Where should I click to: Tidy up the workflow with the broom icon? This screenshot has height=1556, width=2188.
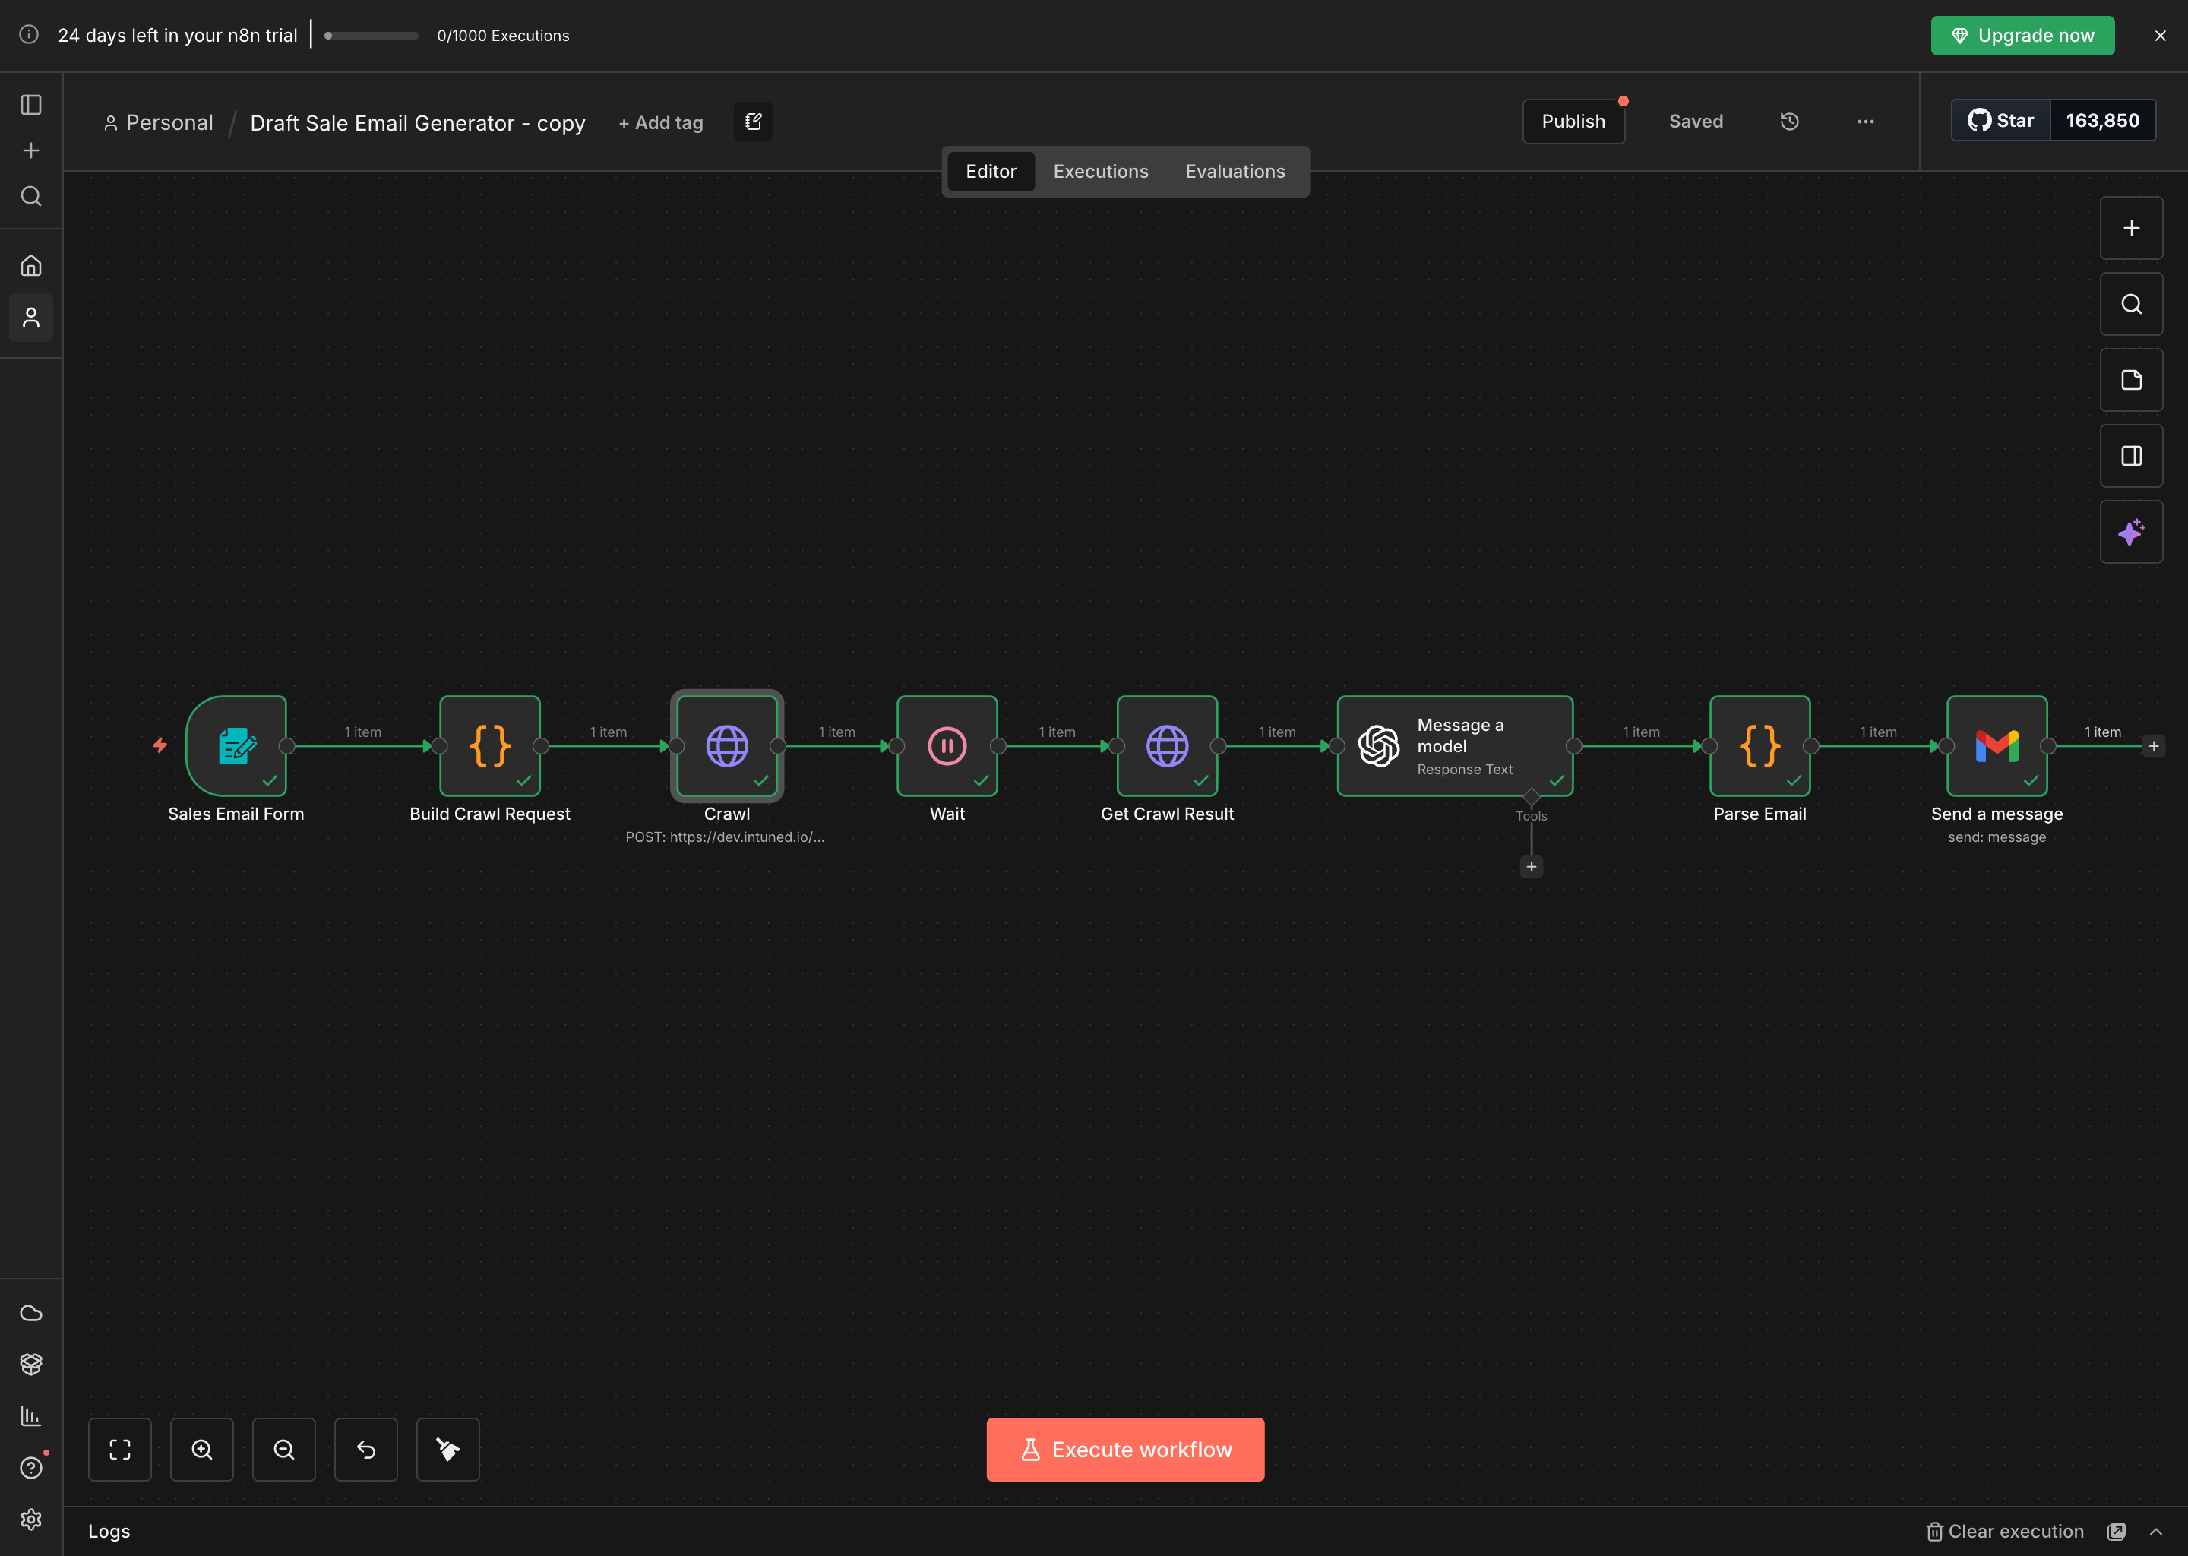(447, 1449)
